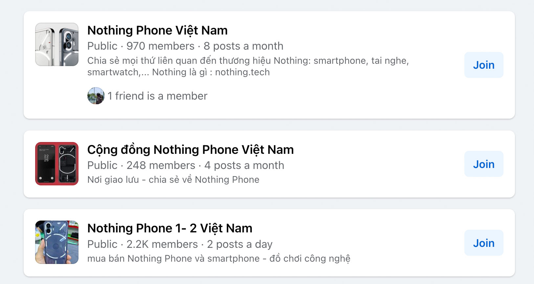Join the Nothing Phone 1- 2 Việt Nam group
The image size is (534, 284).
[484, 243]
